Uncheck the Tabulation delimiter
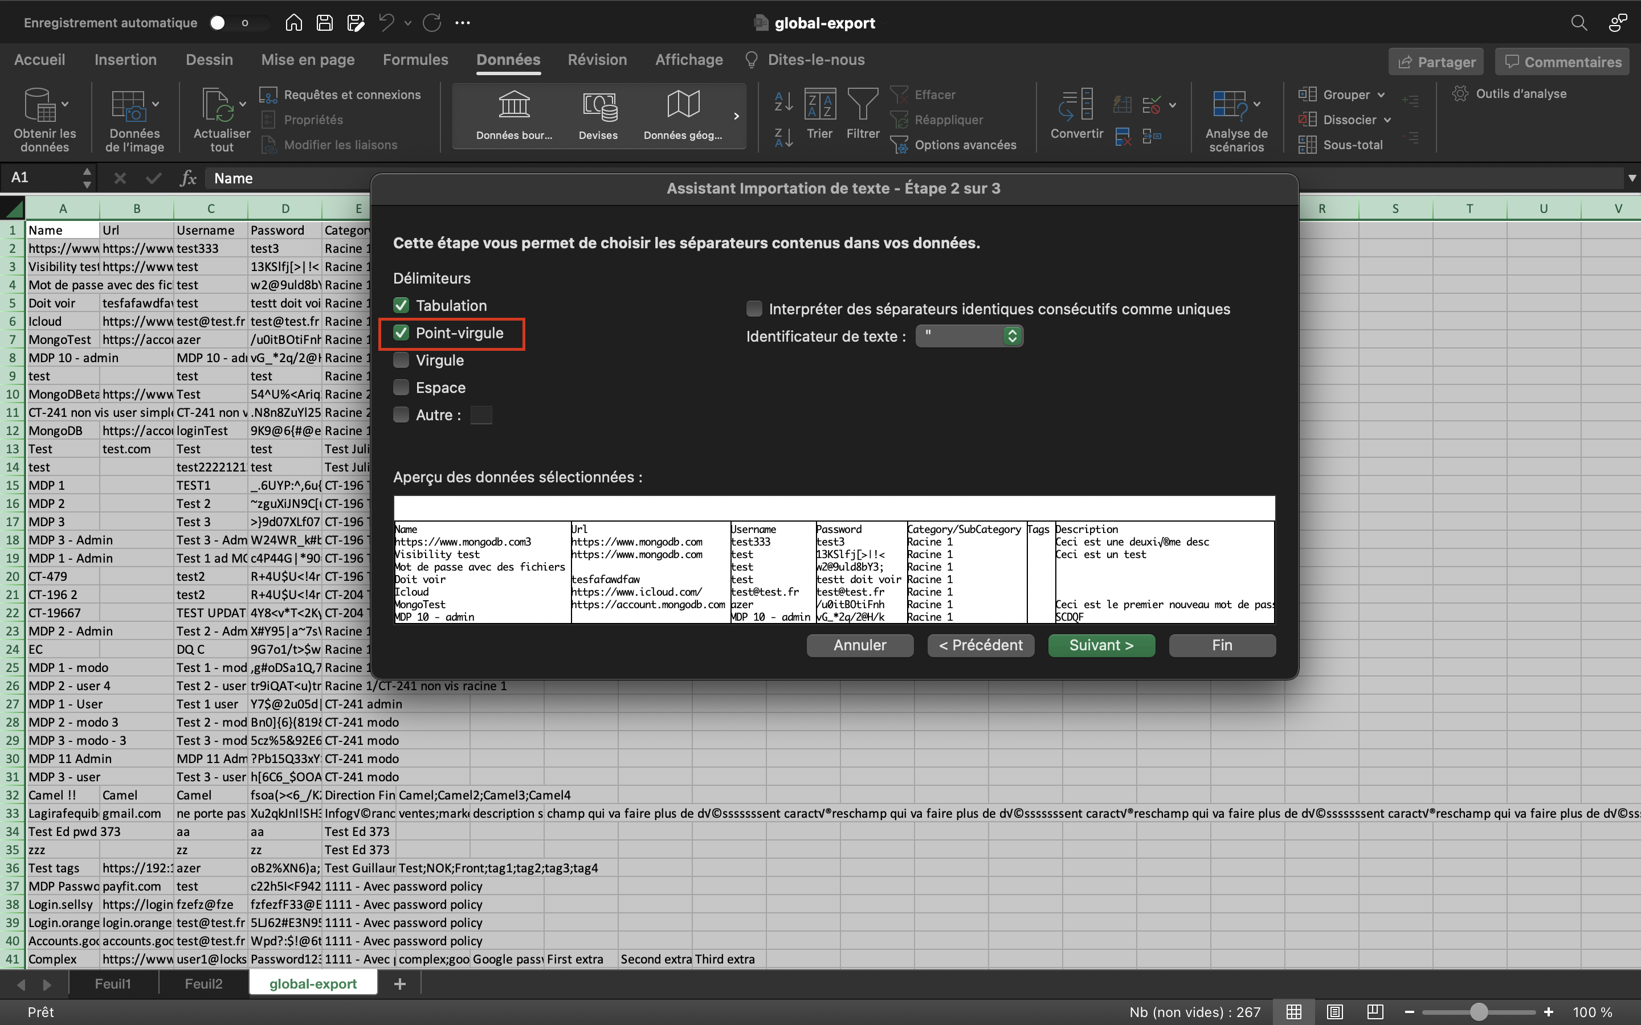This screenshot has height=1025, width=1641. tap(402, 306)
